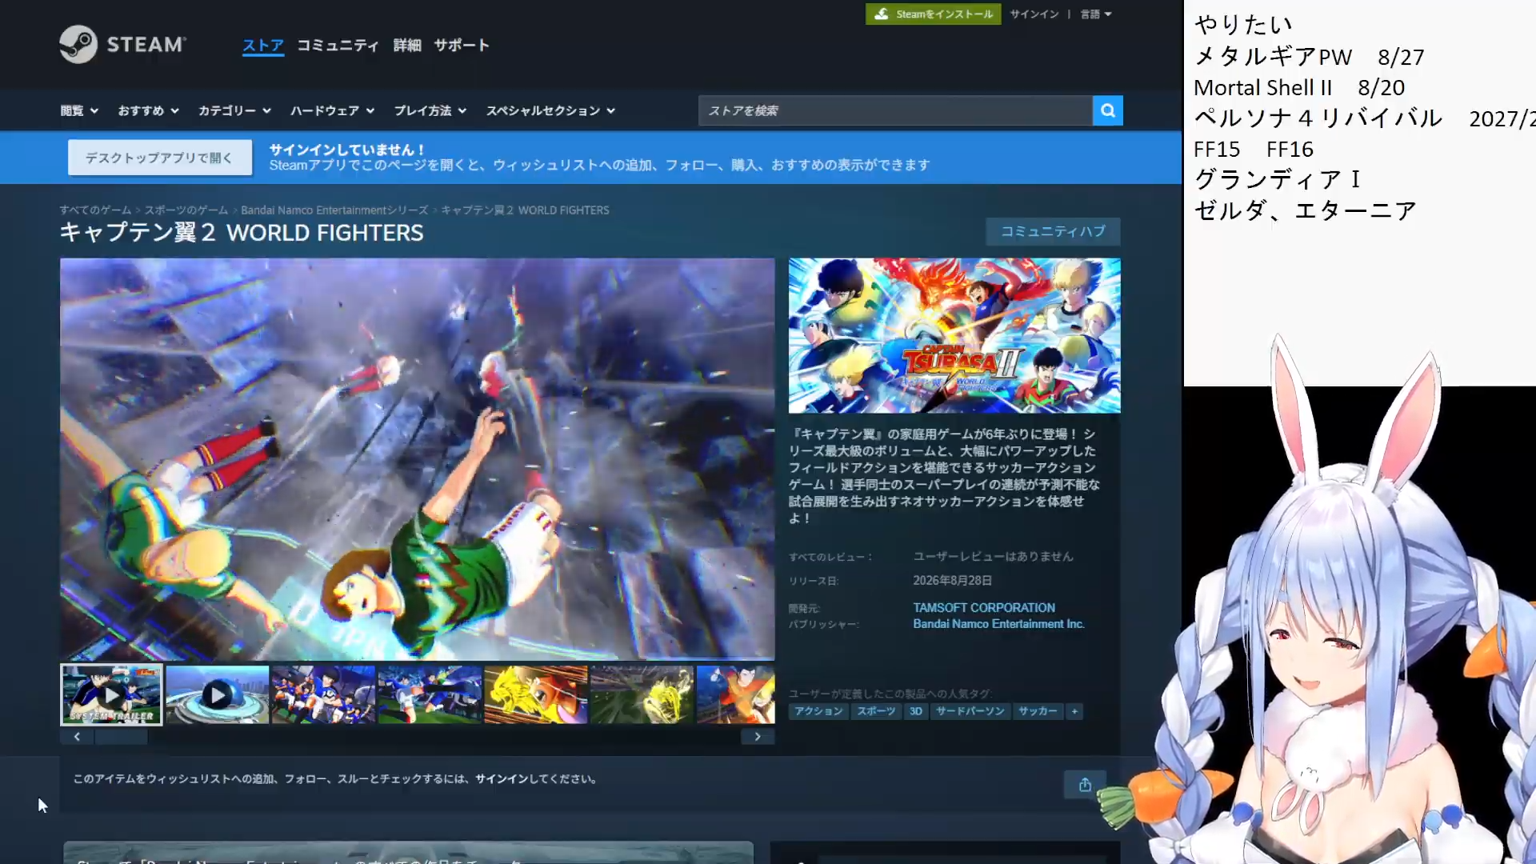Select the yellow tiger screenshot thumbnail

pyautogui.click(x=536, y=694)
